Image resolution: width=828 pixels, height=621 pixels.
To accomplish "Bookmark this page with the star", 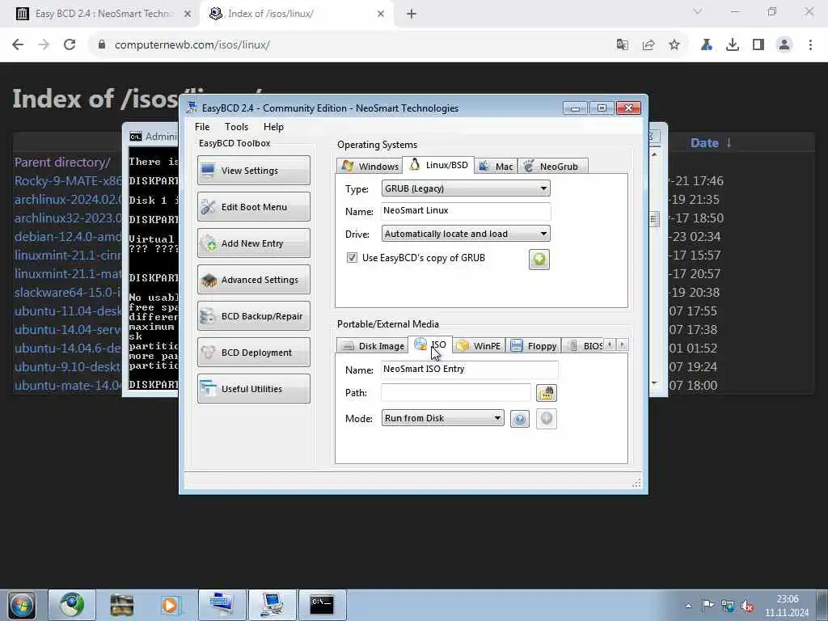I will pyautogui.click(x=674, y=45).
